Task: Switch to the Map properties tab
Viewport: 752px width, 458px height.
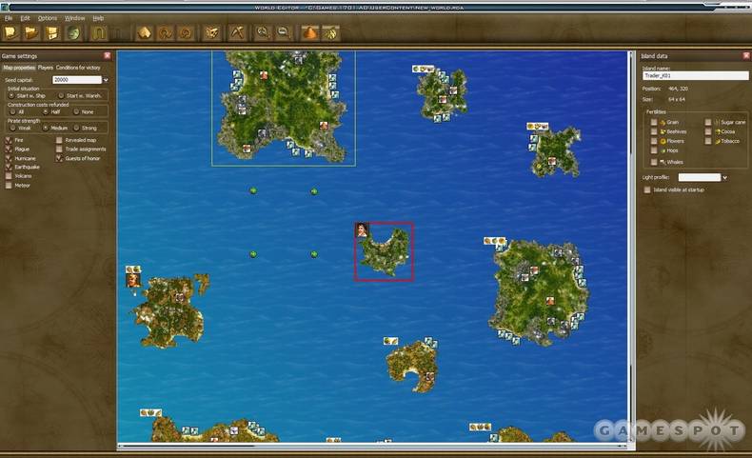Action: (x=19, y=68)
